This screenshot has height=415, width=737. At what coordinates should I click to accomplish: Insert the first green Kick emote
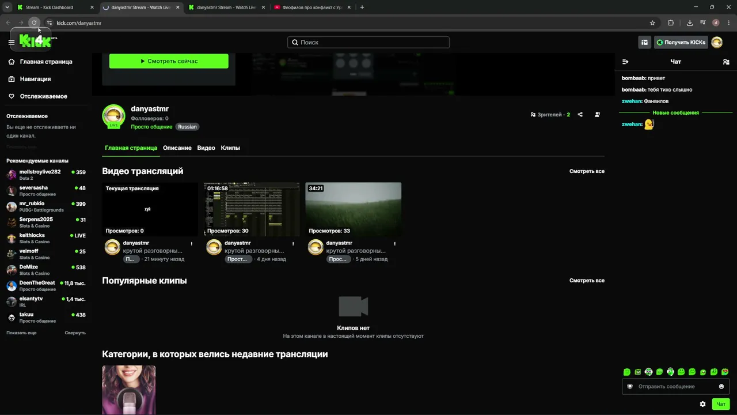pos(627,372)
